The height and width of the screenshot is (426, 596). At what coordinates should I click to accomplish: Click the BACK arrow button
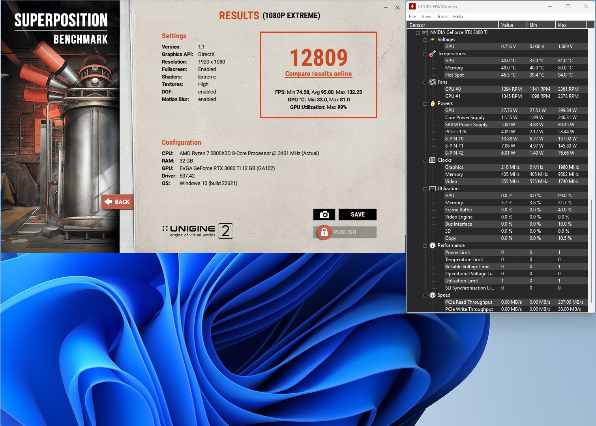[117, 202]
